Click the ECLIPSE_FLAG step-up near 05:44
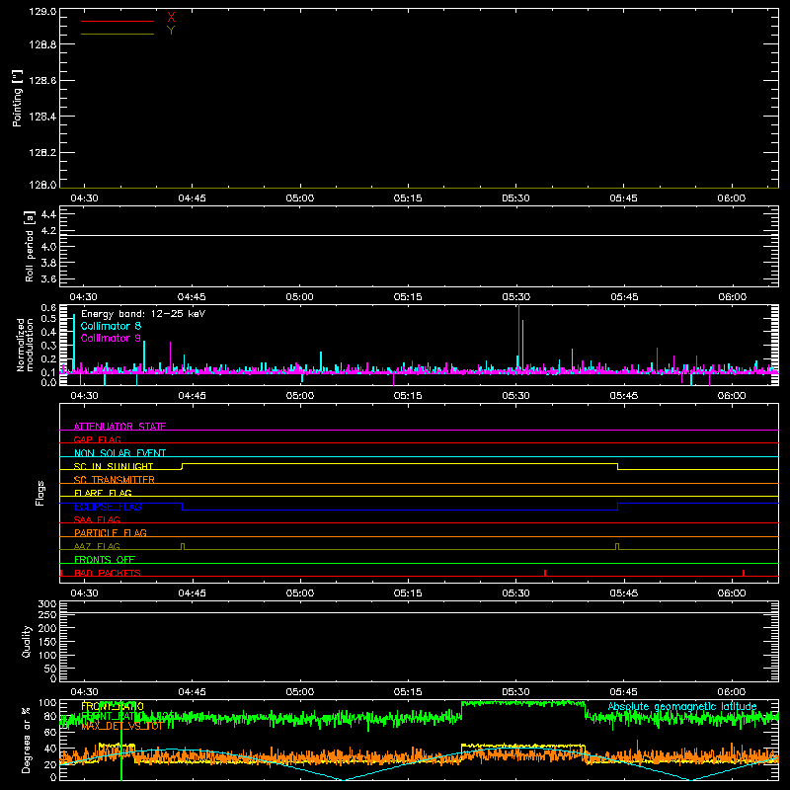The width and height of the screenshot is (790, 790). (618, 507)
